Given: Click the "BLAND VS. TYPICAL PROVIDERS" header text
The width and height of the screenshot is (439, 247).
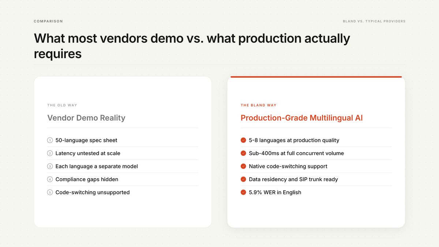Looking at the screenshot, I should [x=374, y=21].
